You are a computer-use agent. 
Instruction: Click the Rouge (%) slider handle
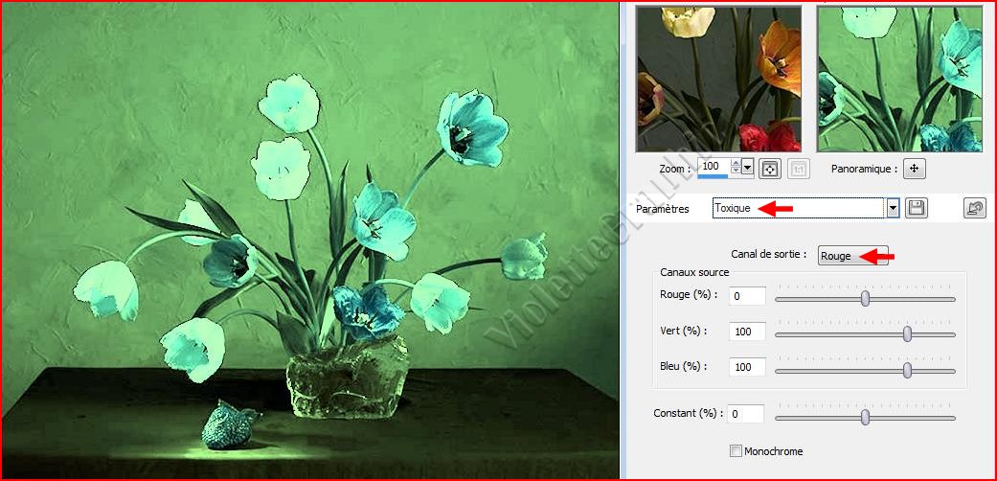click(x=865, y=298)
